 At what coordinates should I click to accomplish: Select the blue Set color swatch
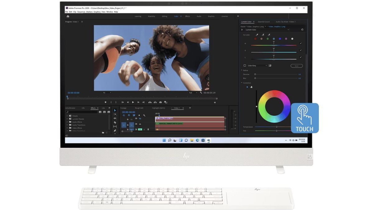pos(280,39)
